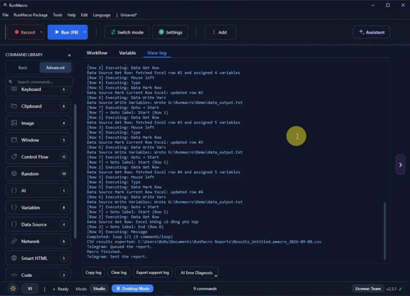This screenshot has width=410, height=296.
Task: Expand the Data Source command category
Action: [x=38, y=224]
